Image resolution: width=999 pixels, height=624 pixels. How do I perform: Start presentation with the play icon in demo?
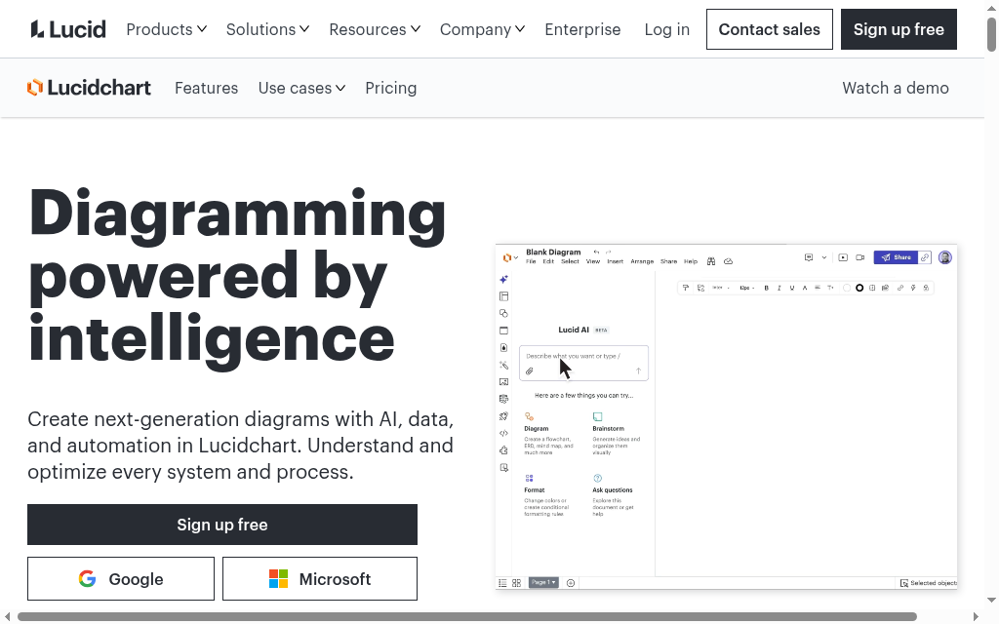[x=843, y=257]
